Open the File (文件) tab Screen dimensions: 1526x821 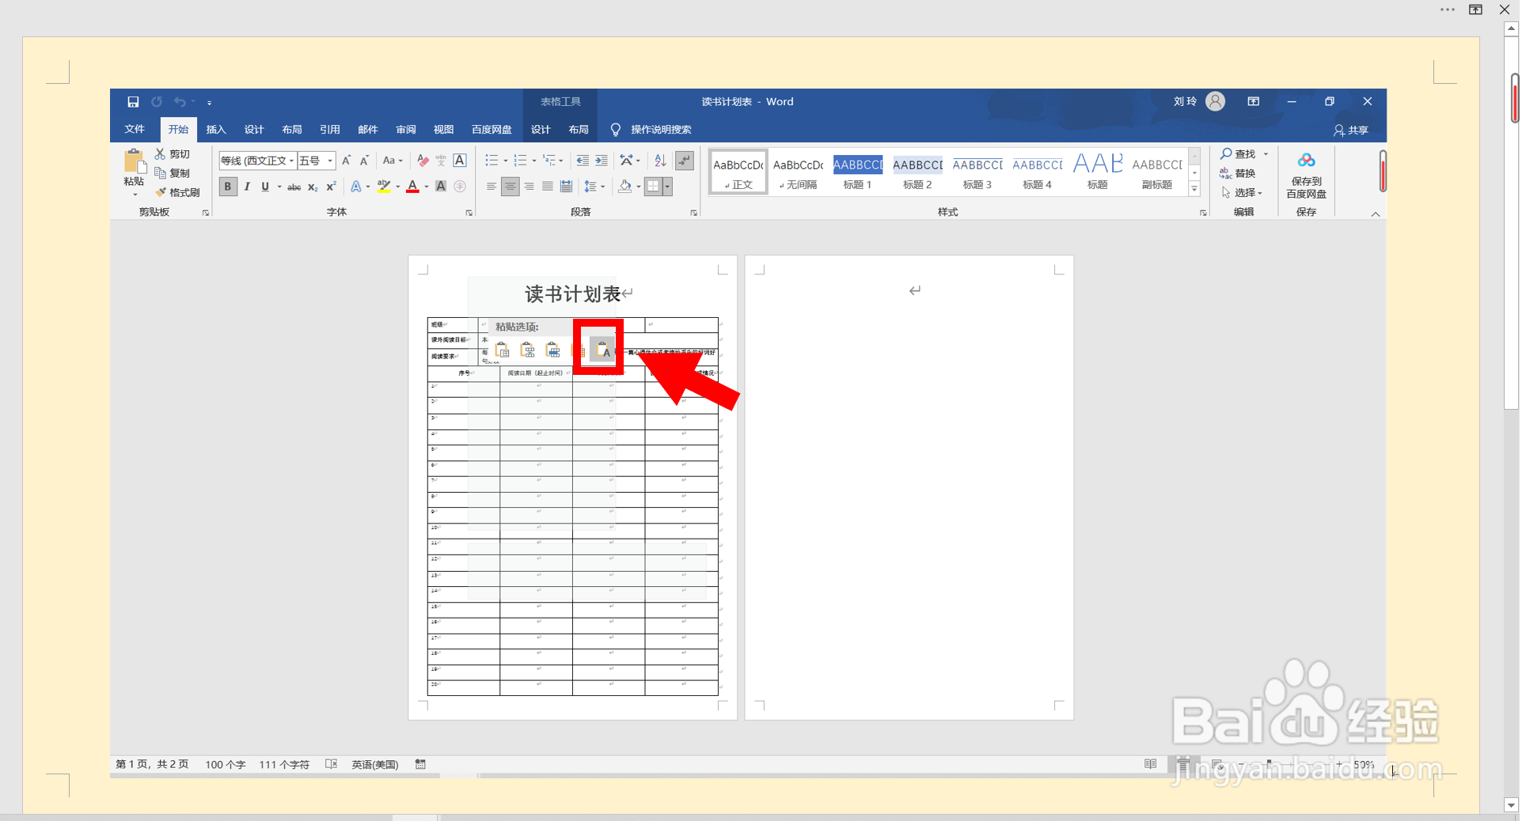pos(135,130)
